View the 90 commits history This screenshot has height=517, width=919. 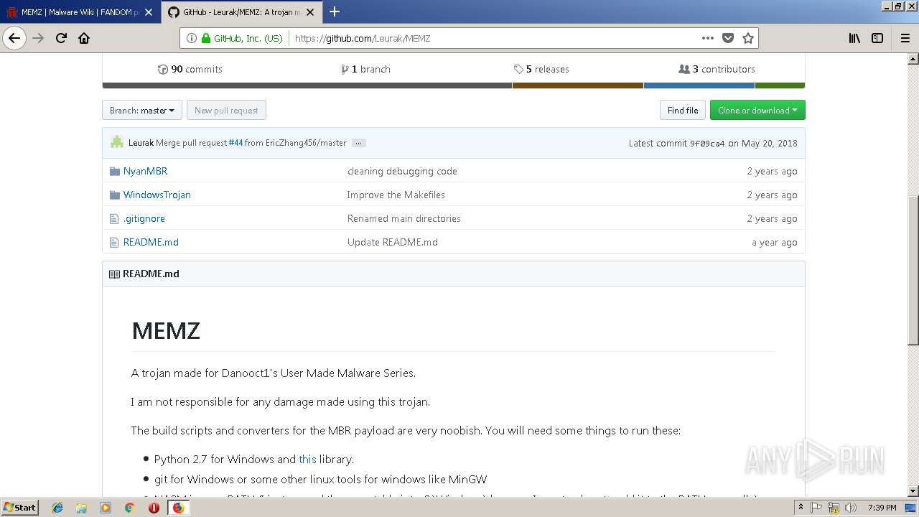pyautogui.click(x=190, y=69)
